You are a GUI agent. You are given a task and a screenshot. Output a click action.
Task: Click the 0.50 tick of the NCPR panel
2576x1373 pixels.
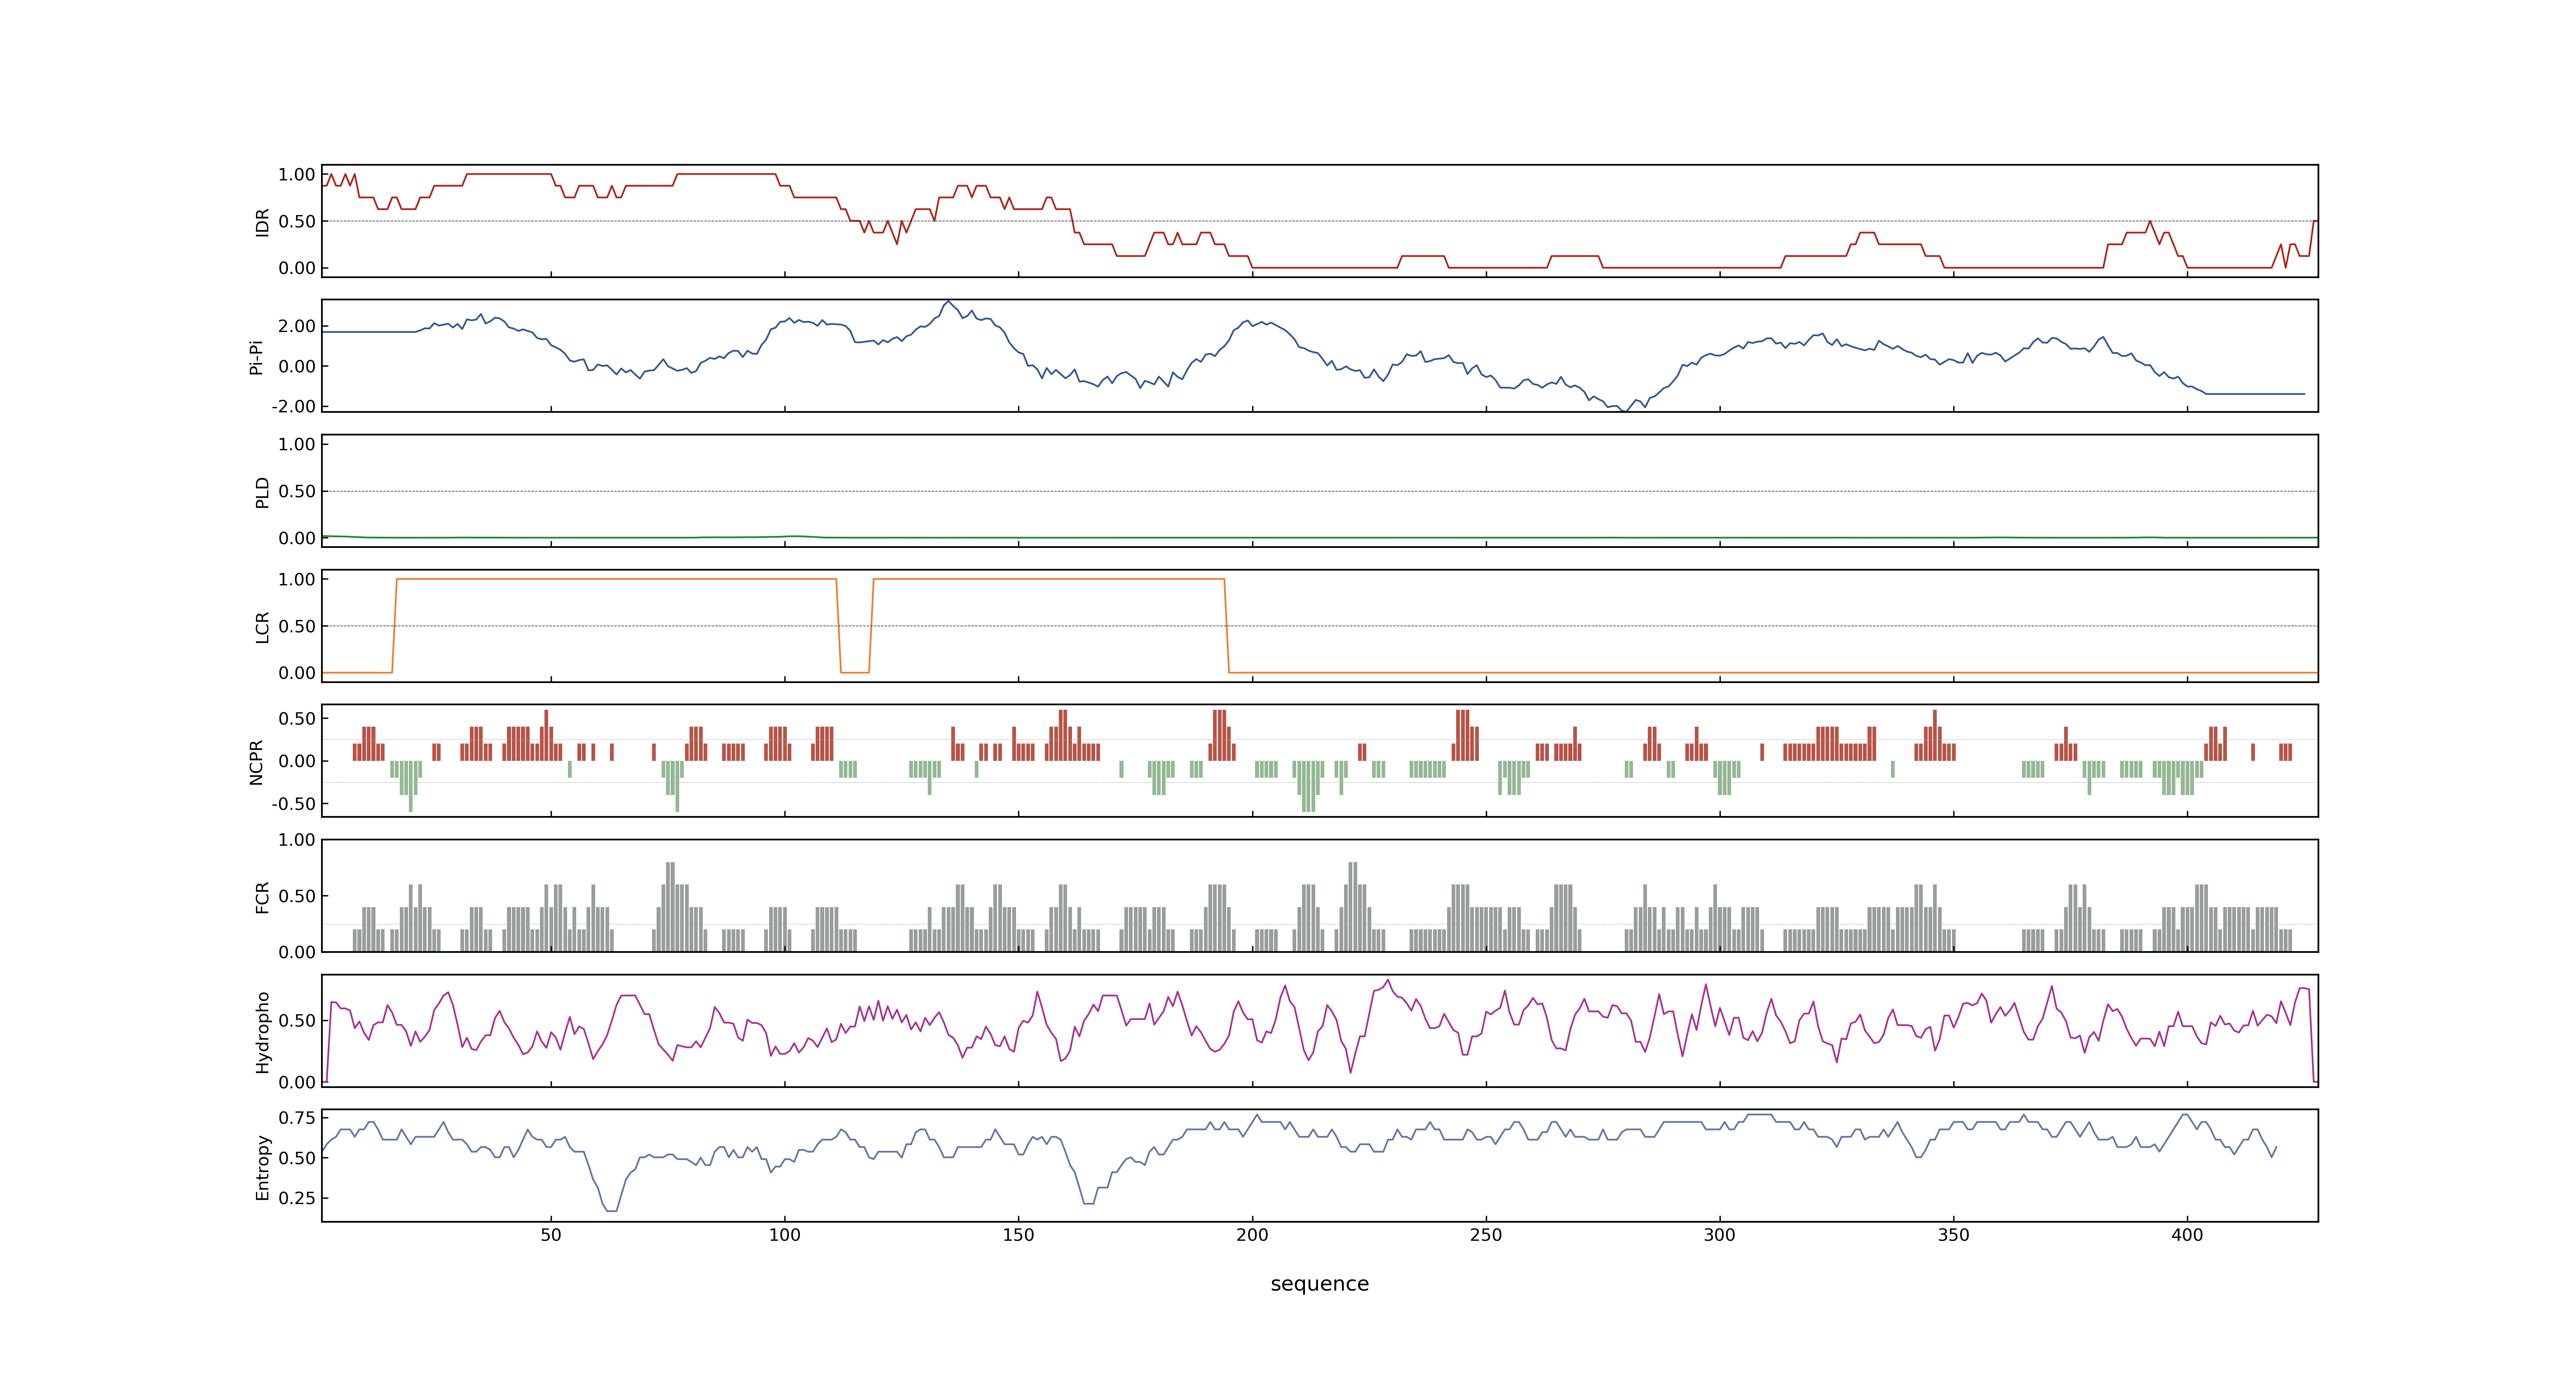click(297, 718)
